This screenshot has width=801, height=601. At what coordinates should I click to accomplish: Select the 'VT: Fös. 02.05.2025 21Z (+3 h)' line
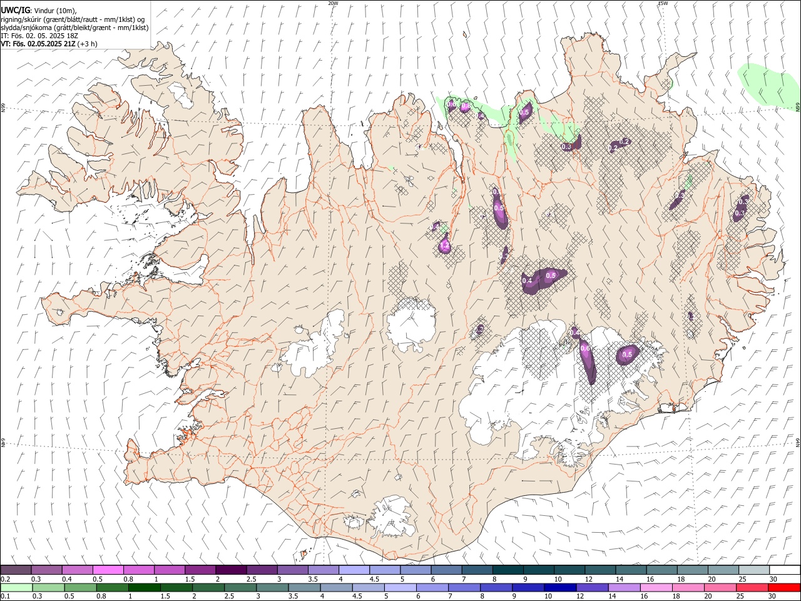[49, 44]
